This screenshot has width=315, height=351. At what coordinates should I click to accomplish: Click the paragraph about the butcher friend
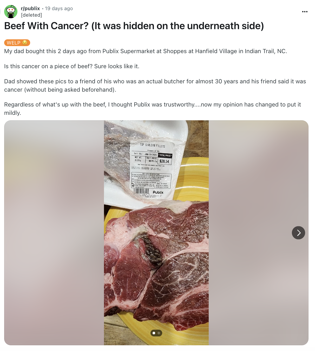click(155, 86)
